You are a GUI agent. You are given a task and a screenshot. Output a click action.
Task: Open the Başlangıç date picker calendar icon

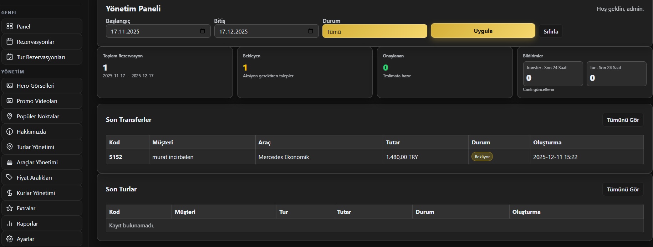(x=203, y=31)
